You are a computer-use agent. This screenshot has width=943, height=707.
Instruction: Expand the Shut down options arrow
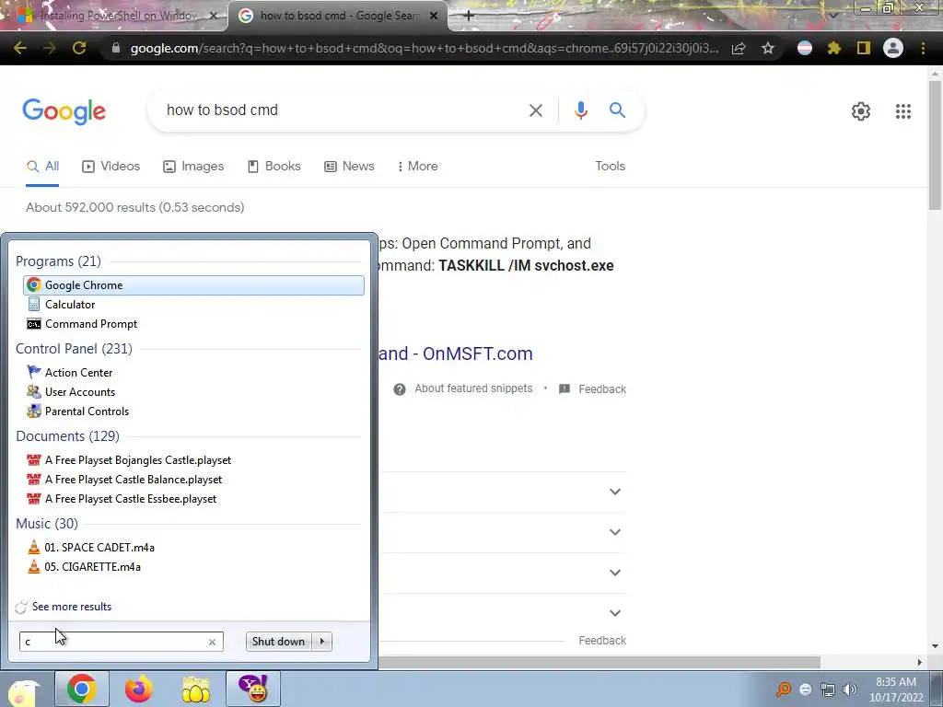(x=322, y=642)
